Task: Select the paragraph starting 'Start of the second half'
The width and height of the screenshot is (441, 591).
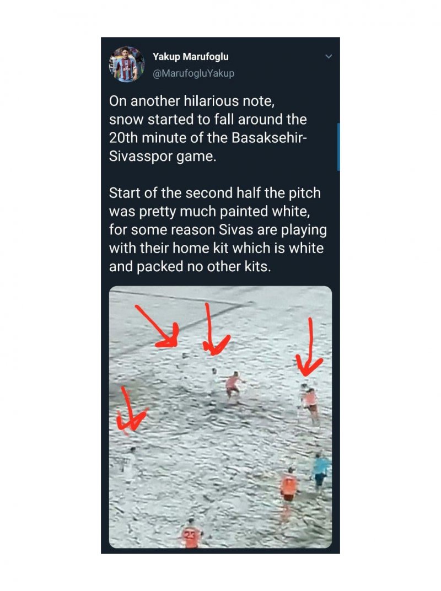Action: 218,229
